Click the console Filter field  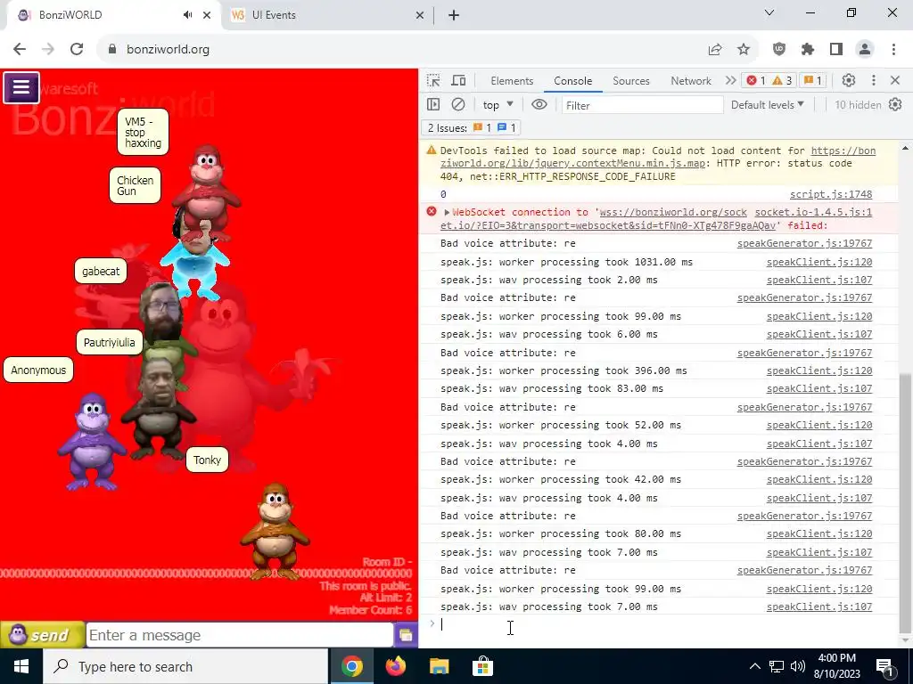[x=642, y=105]
